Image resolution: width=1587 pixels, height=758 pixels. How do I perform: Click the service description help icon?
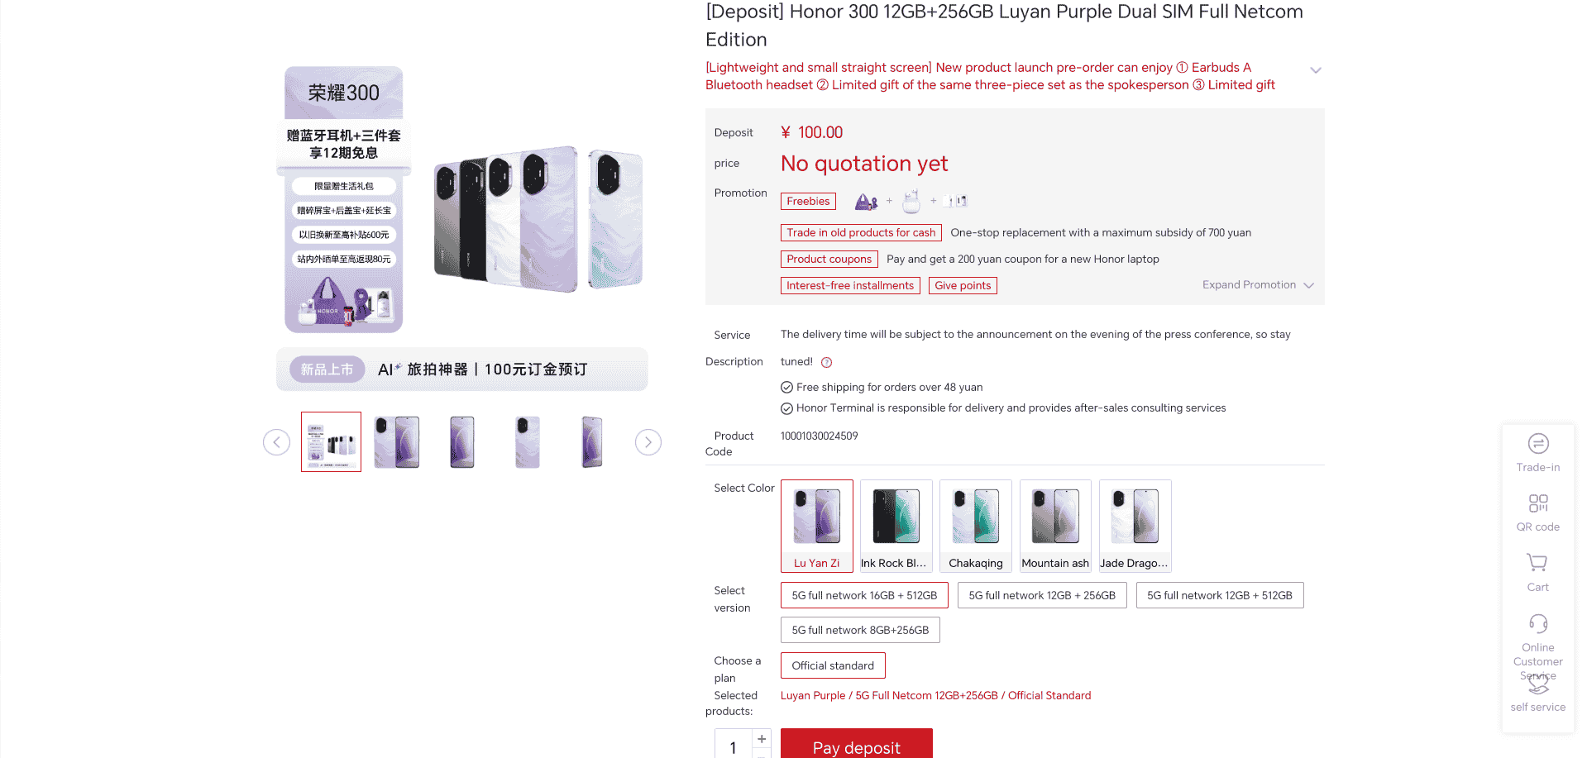826,362
